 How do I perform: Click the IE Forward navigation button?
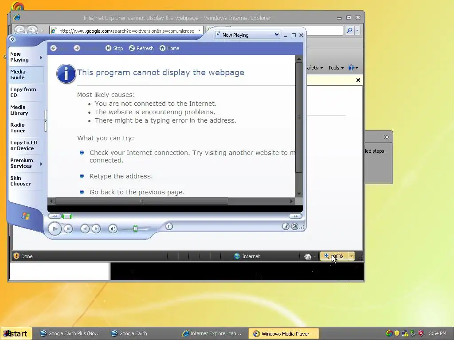[x=32, y=30]
